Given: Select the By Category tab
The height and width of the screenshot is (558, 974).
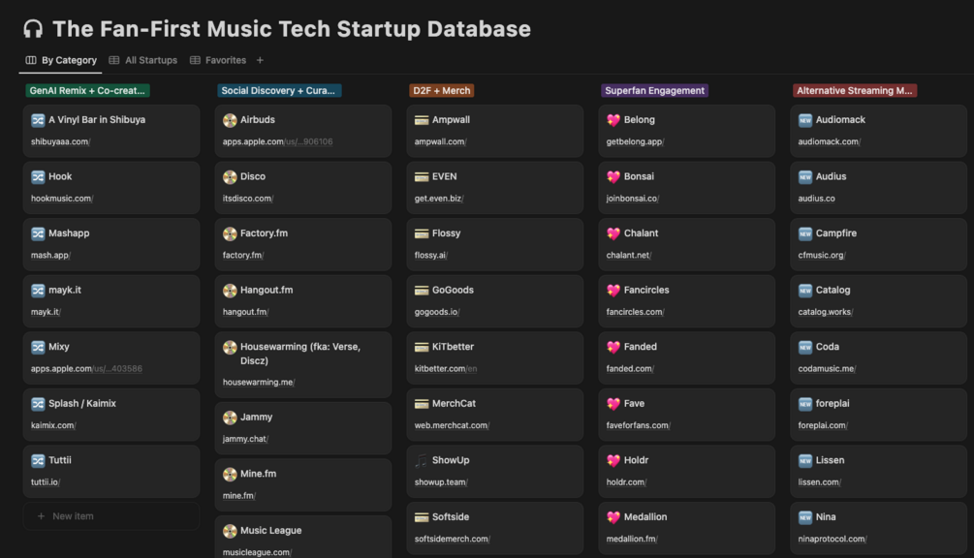Looking at the screenshot, I should pos(61,60).
